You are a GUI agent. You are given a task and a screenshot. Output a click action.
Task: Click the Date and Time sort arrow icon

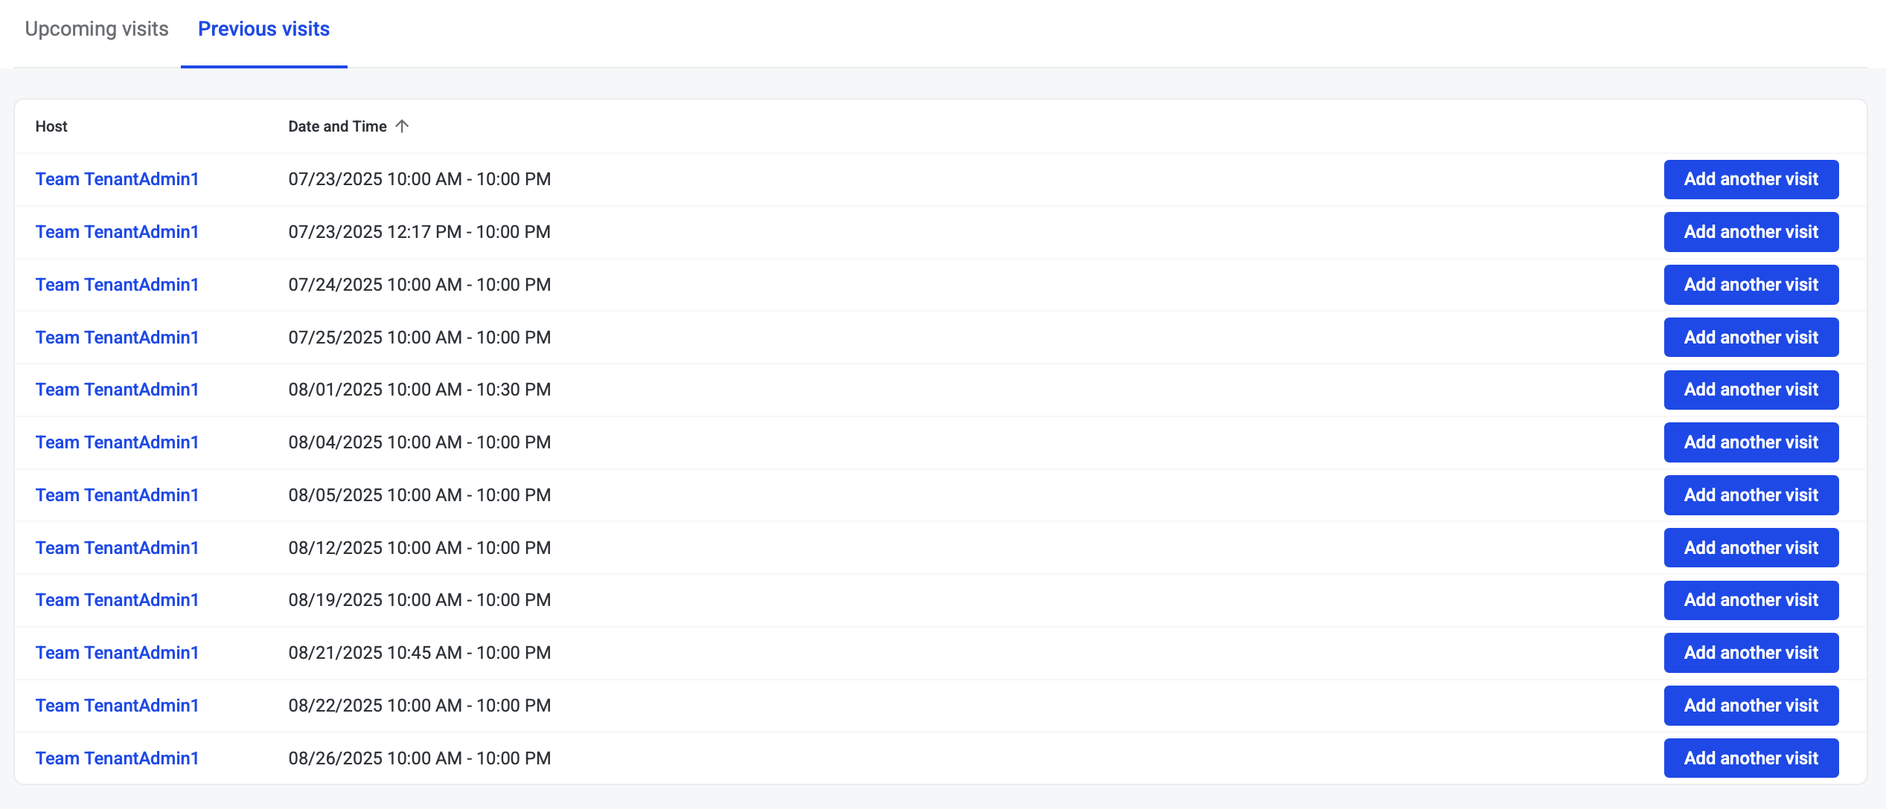click(402, 126)
